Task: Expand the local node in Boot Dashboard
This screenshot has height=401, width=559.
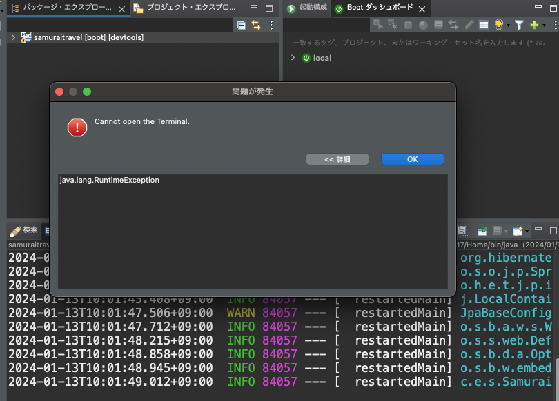Action: [293, 58]
